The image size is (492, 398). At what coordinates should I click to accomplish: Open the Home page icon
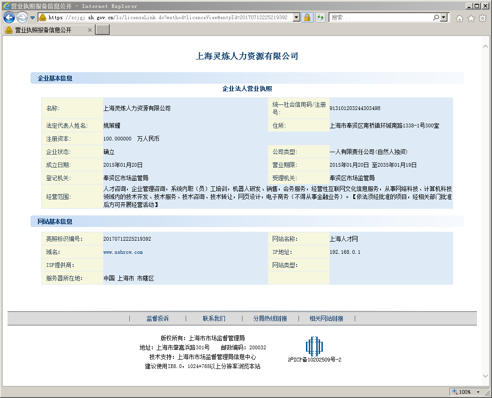pyautogui.click(x=459, y=19)
